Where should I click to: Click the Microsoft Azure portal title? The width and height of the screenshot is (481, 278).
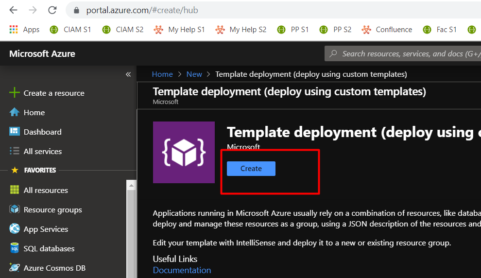click(42, 53)
